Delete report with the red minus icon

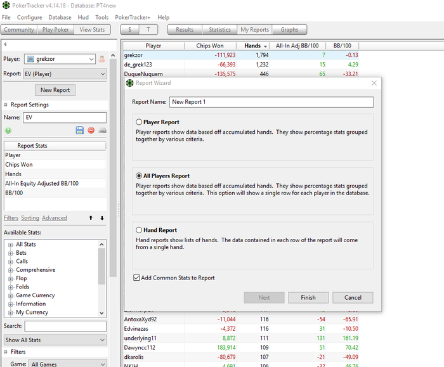91,130
